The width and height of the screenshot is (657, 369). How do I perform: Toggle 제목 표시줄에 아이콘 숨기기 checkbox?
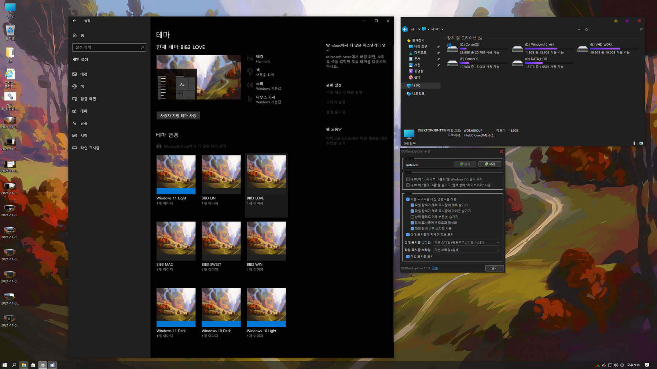[412, 211]
